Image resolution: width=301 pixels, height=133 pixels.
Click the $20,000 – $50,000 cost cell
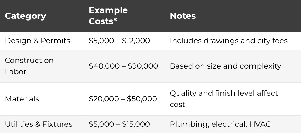(123, 99)
